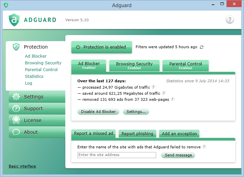Click help hint next to saved traffic
244x177 pixels.
coord(164,93)
